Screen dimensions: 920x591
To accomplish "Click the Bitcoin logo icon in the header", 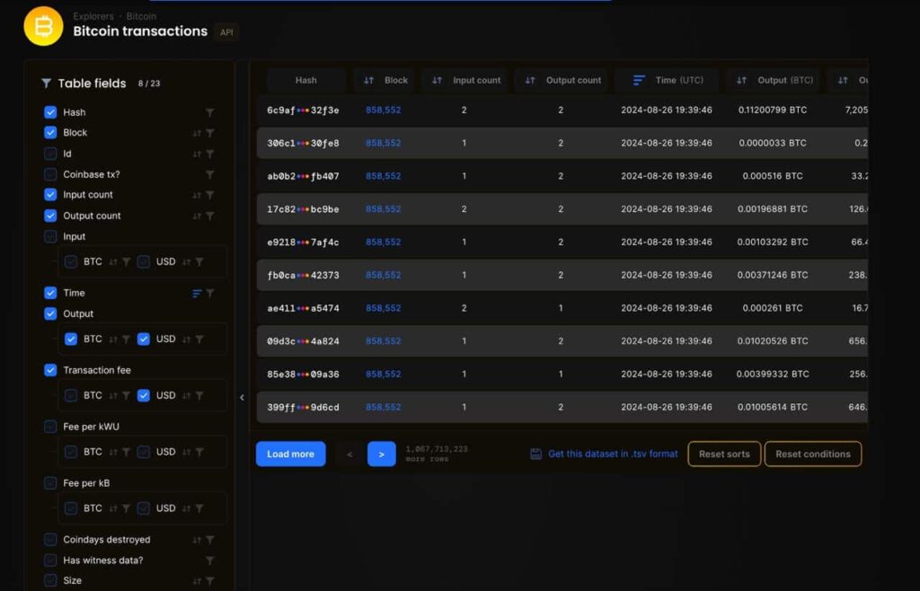I will 42,26.
